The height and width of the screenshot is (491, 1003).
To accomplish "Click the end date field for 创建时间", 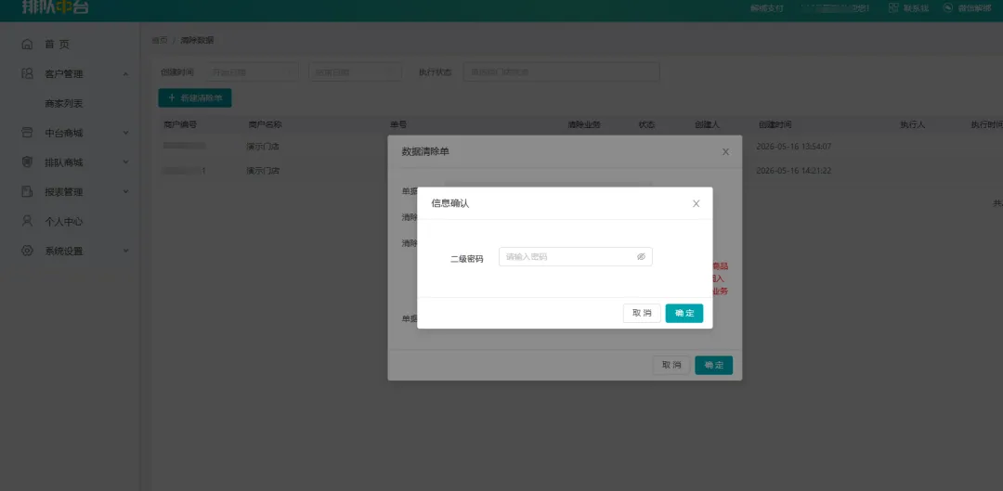I will [355, 72].
